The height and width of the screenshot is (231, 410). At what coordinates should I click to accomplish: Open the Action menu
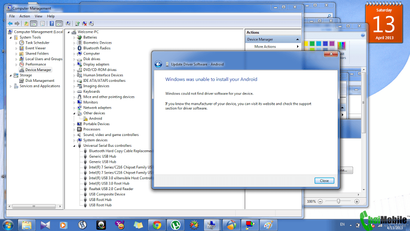[25, 16]
